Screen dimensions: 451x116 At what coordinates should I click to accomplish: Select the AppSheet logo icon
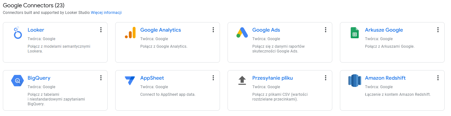point(130,81)
